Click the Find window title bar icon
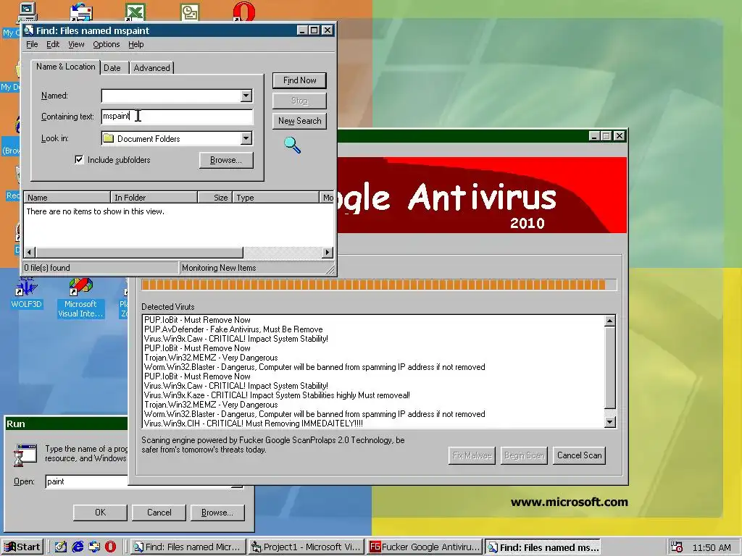This screenshot has width=742, height=556. point(29,30)
